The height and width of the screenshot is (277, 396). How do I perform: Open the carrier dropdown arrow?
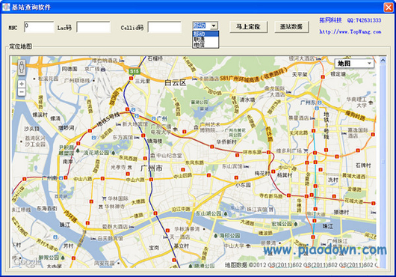pos(214,25)
